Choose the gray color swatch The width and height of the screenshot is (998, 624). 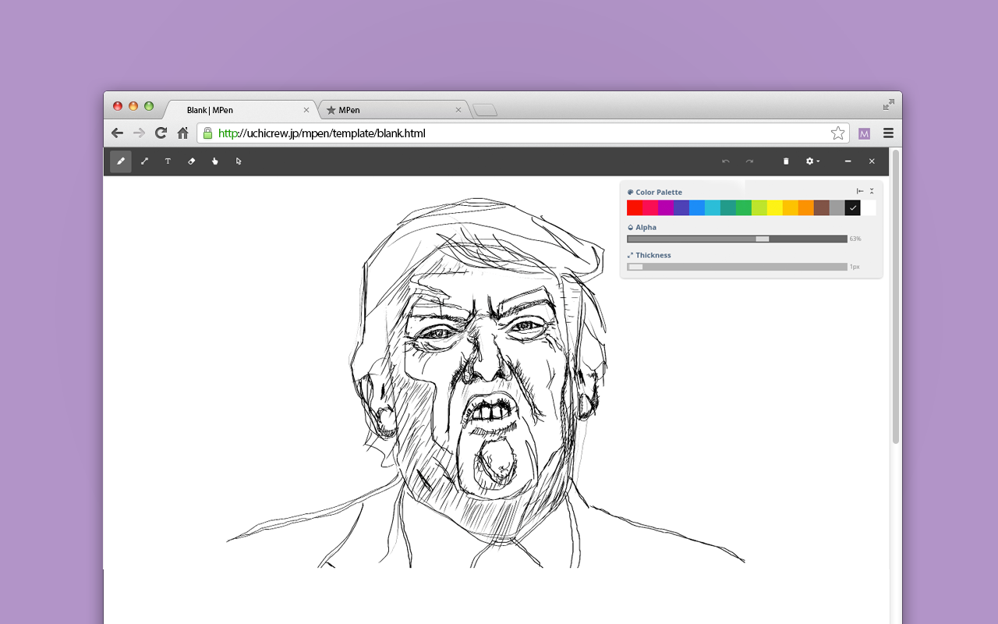click(x=837, y=207)
